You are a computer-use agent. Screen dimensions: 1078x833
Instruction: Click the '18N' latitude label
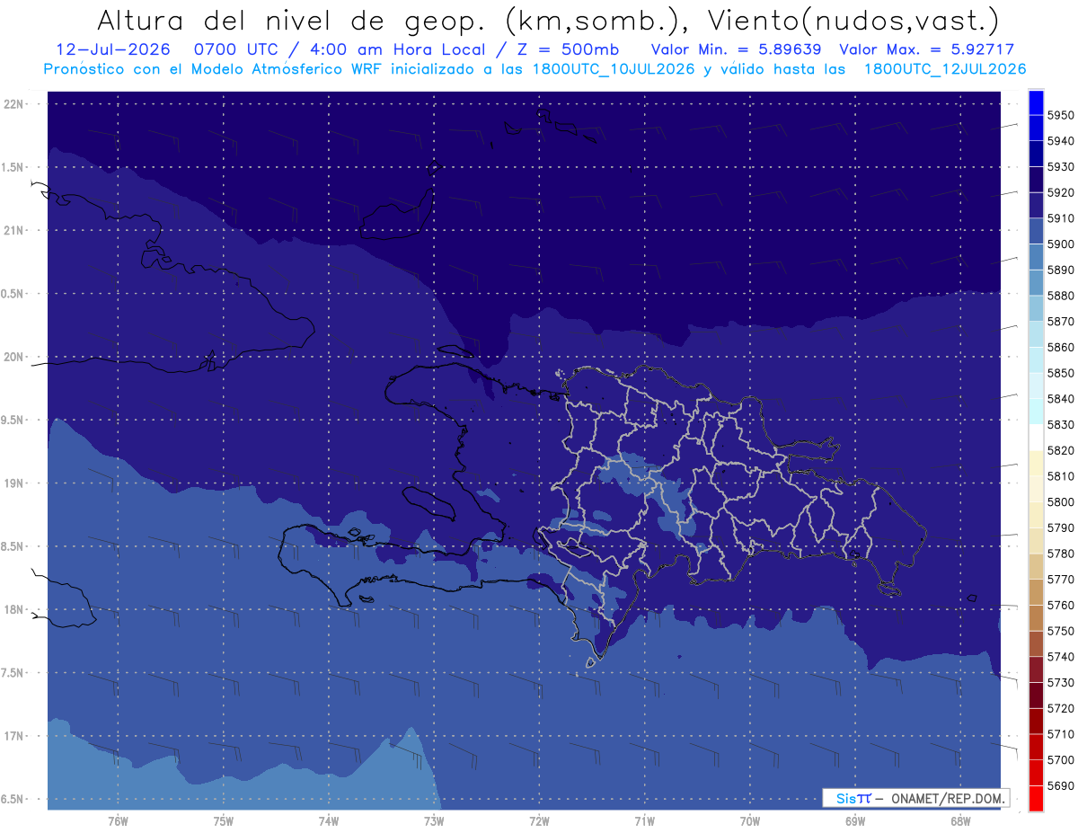(13, 609)
